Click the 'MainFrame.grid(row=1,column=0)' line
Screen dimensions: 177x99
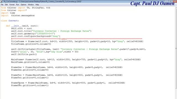pos(30,62)
